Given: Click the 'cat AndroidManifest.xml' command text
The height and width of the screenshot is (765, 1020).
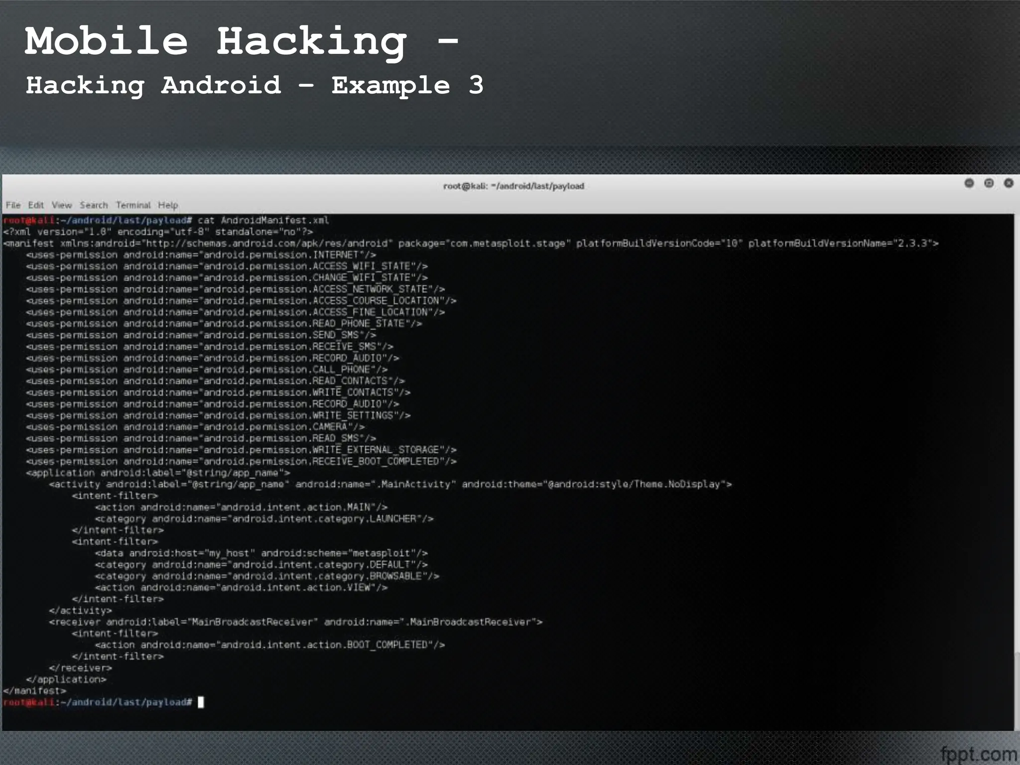Looking at the screenshot, I should [263, 220].
